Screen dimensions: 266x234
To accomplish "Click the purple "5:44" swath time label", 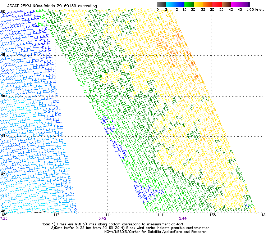I will (x=183, y=219).
